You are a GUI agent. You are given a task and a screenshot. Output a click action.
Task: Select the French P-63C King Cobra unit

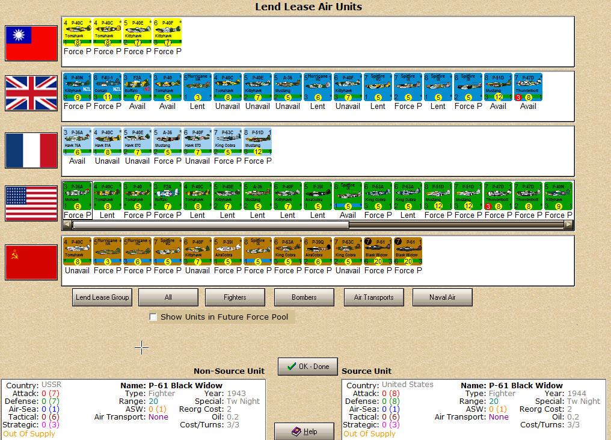[227, 141]
